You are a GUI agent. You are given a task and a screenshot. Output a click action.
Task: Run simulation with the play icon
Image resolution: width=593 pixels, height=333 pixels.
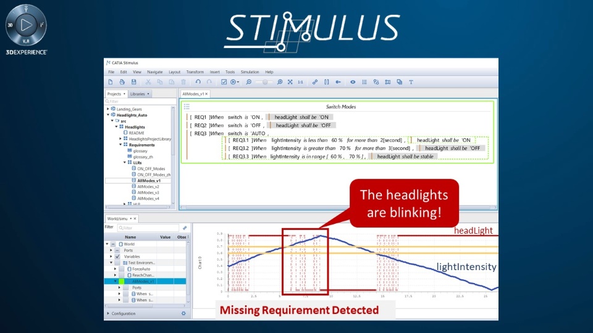pyautogui.click(x=233, y=82)
